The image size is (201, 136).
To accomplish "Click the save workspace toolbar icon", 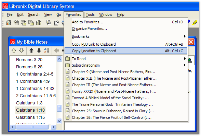I will click(x=31, y=23).
